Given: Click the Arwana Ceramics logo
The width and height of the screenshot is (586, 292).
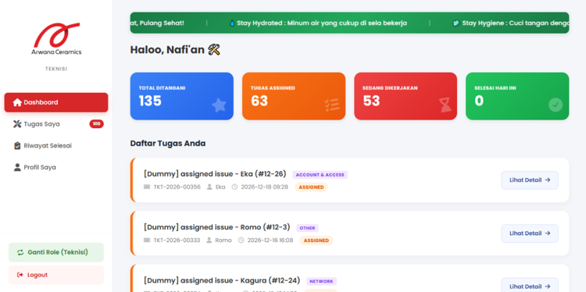Looking at the screenshot, I should pyautogui.click(x=56, y=39).
